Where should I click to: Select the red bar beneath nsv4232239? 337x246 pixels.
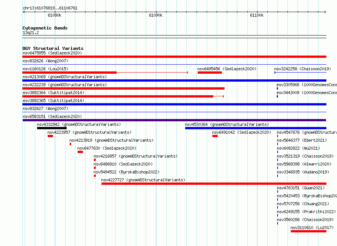pyautogui.click(x=123, y=88)
